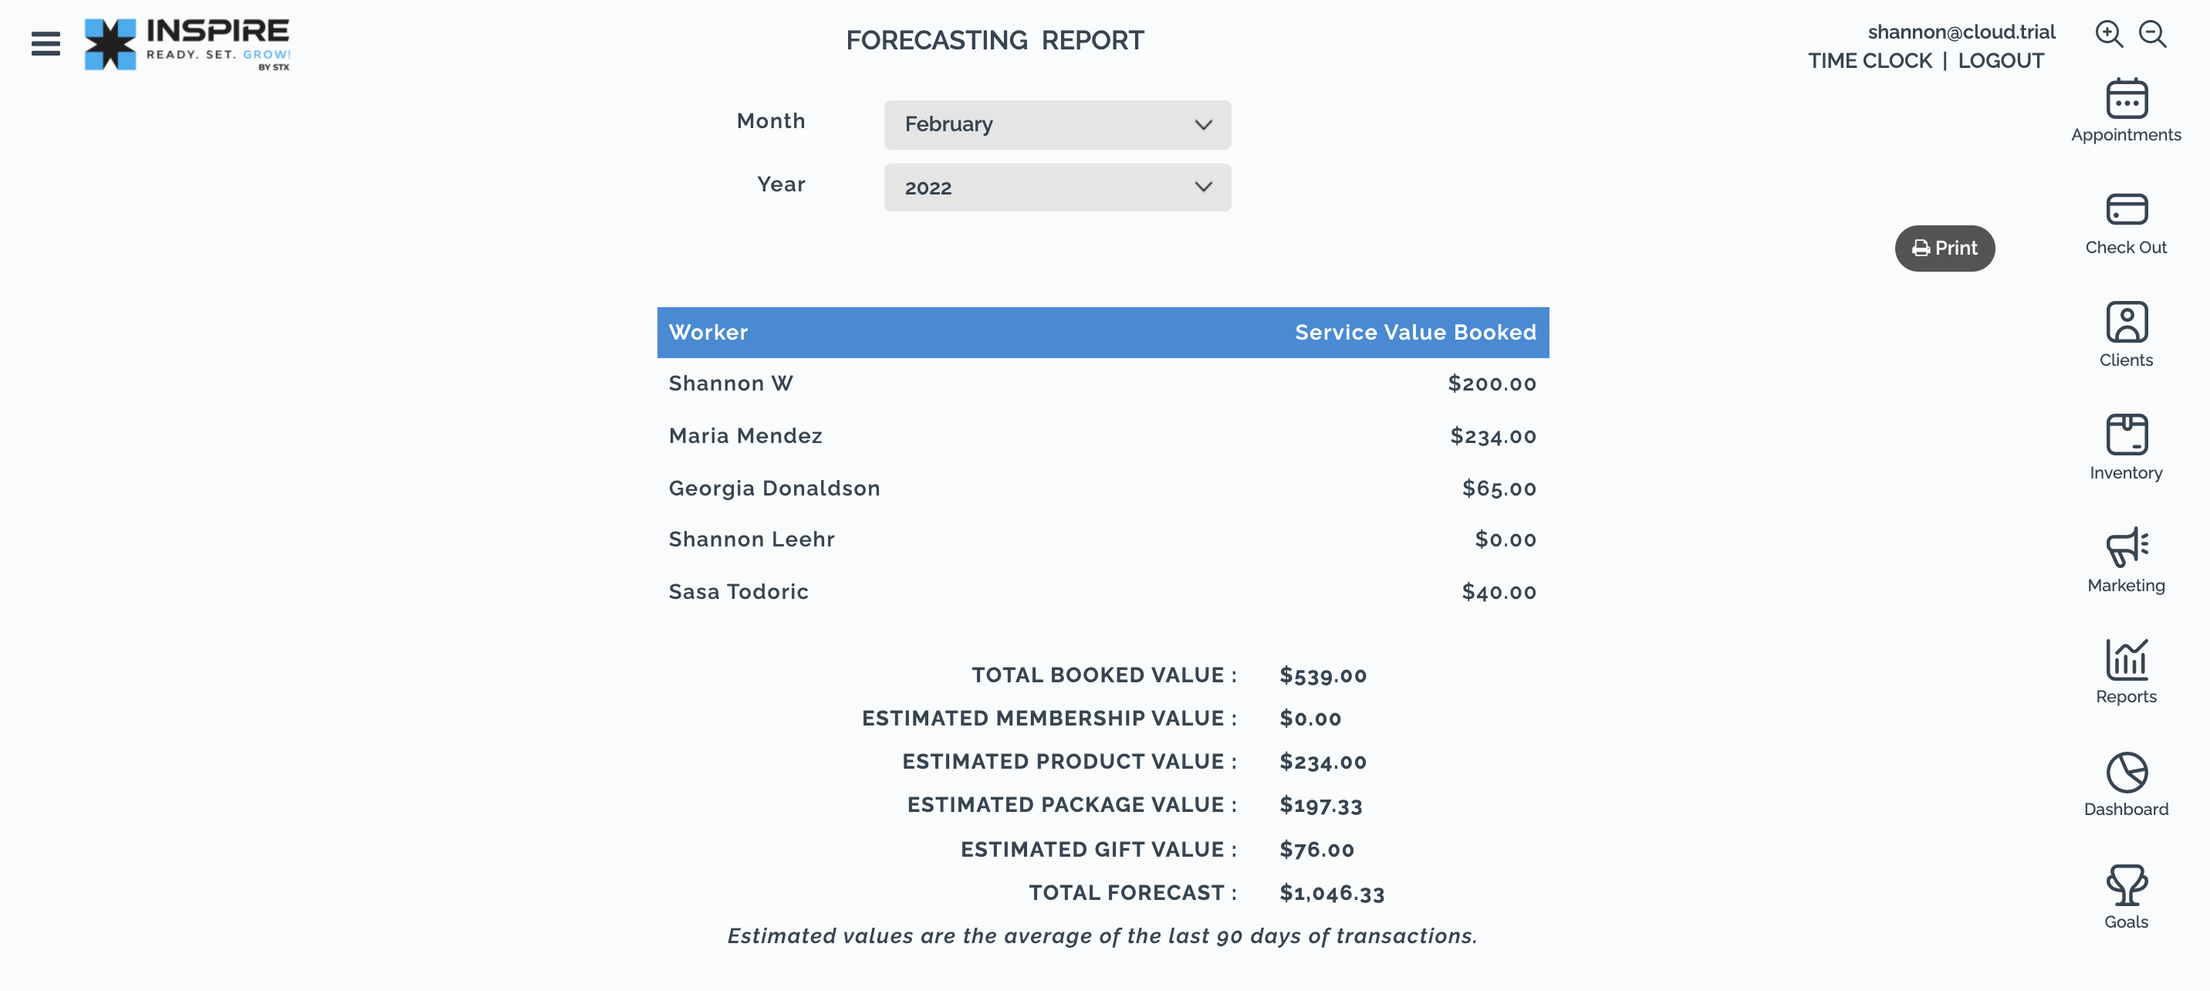Screen dimensions: 2210x991
Task: Zoom out with the magnifier minus icon
Action: click(2153, 34)
